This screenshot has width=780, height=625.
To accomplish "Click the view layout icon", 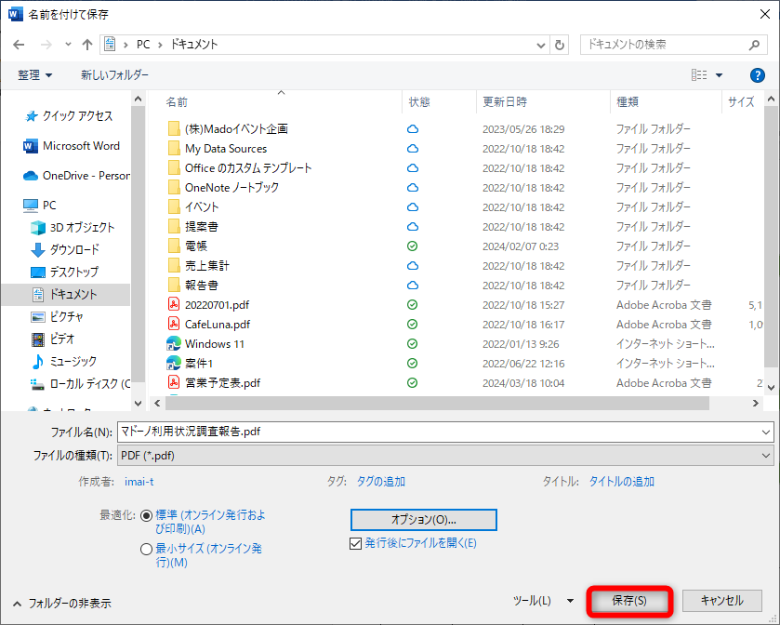I will 699,75.
